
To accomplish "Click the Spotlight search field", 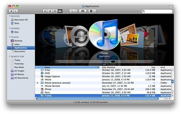I will (157, 11).
